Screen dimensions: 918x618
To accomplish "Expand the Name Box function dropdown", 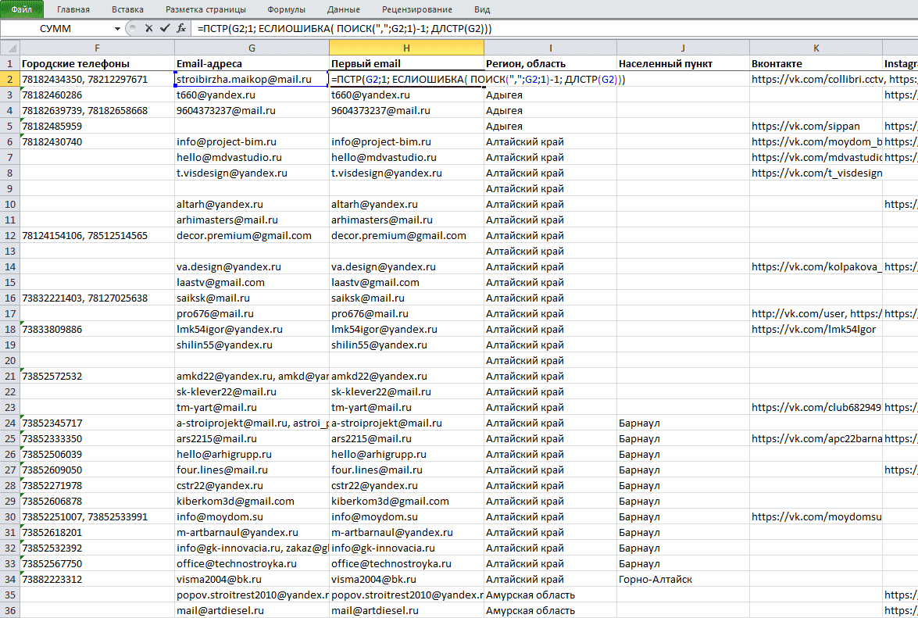I will coord(117,29).
